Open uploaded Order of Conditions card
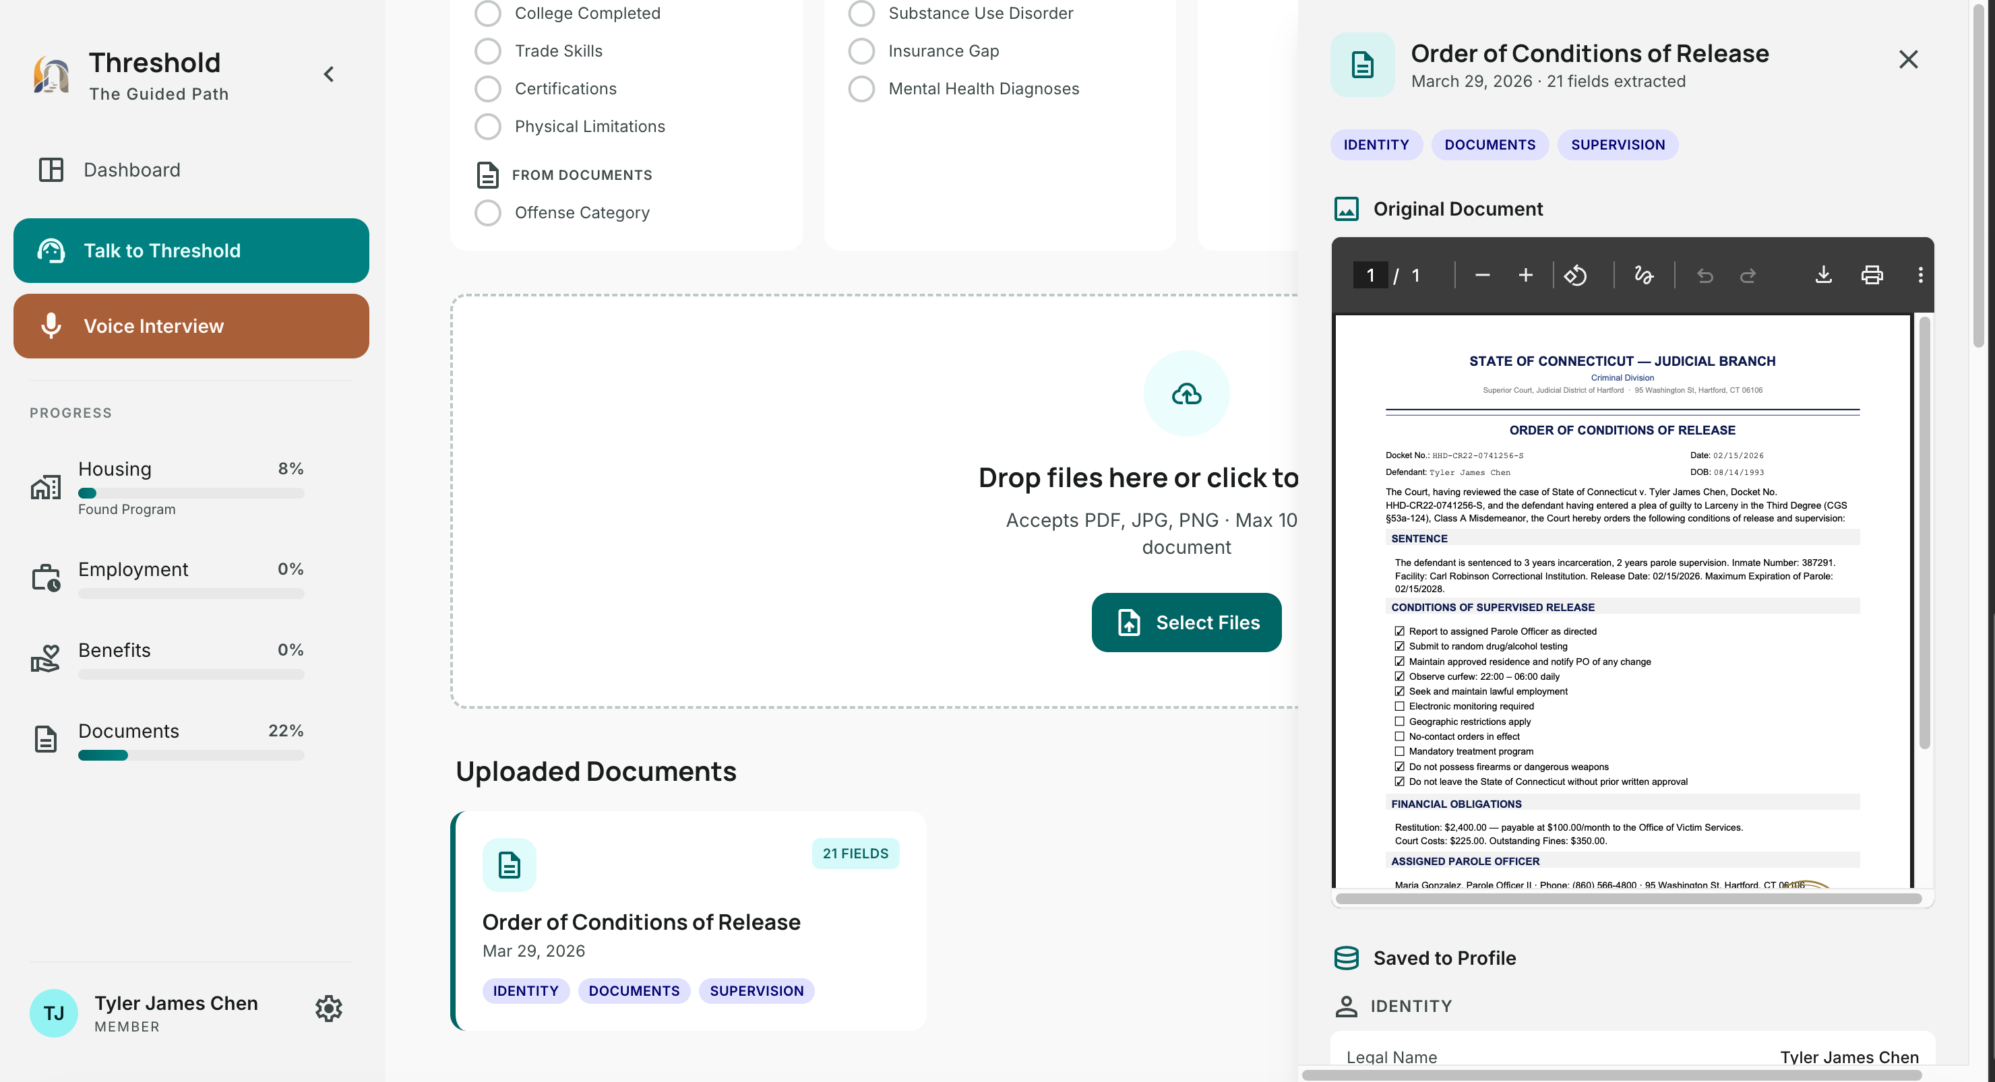This screenshot has width=1995, height=1082. [x=689, y=921]
